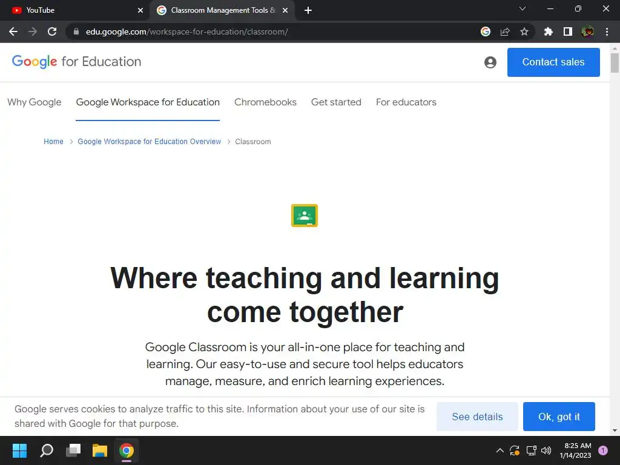
Task: Open the clock showing 8:25 AM
Action: coord(575,450)
